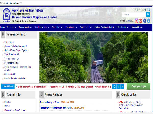Open Maharashtra State Tourism link

click(x=15, y=110)
